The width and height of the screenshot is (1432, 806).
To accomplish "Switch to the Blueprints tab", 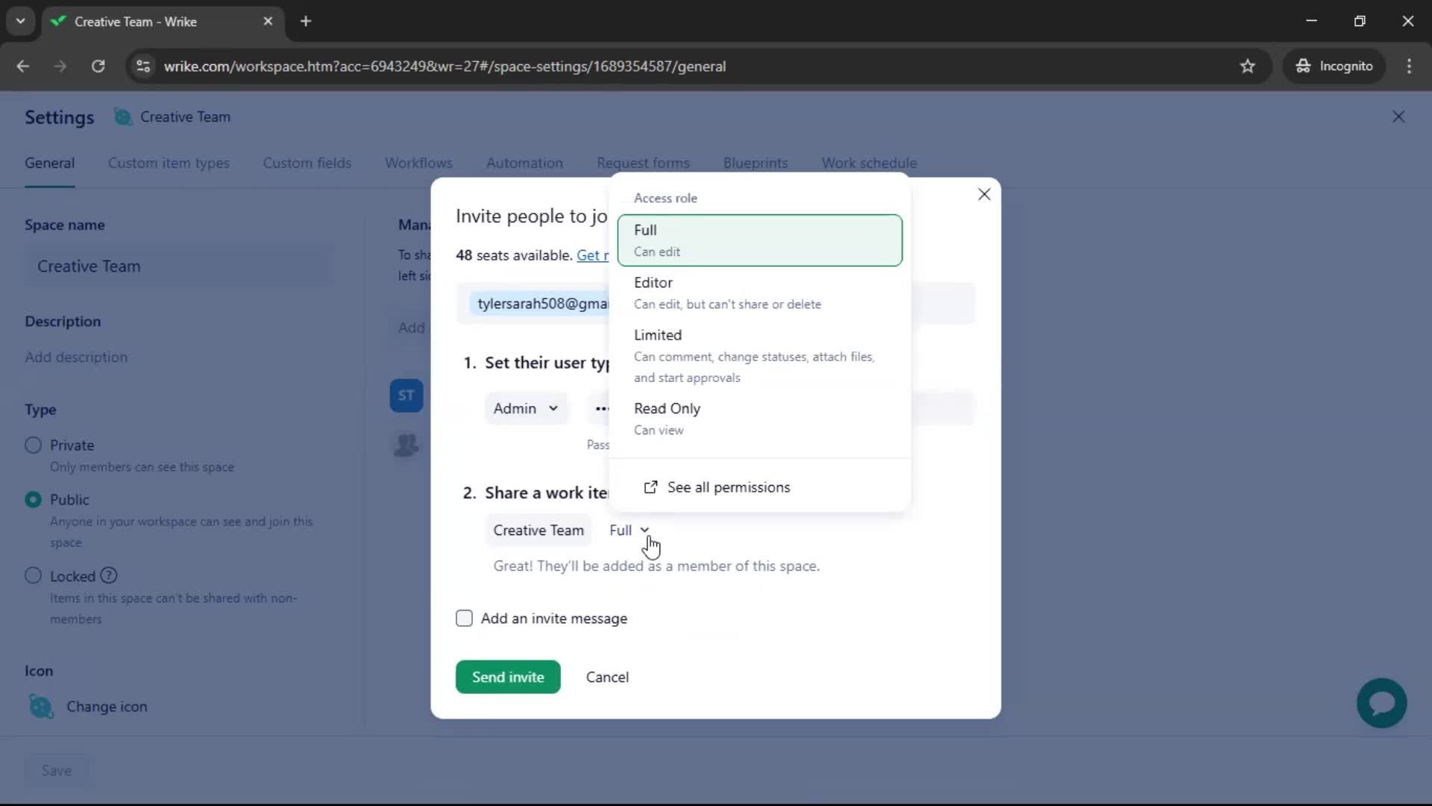I will pos(756,163).
